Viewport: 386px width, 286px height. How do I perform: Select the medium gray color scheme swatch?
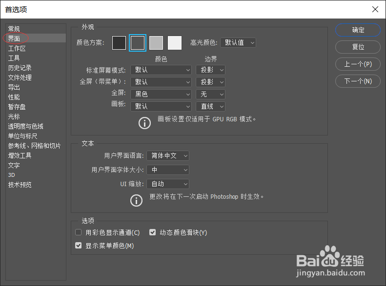[156, 43]
